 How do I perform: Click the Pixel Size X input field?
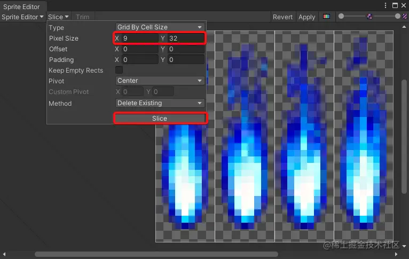140,38
